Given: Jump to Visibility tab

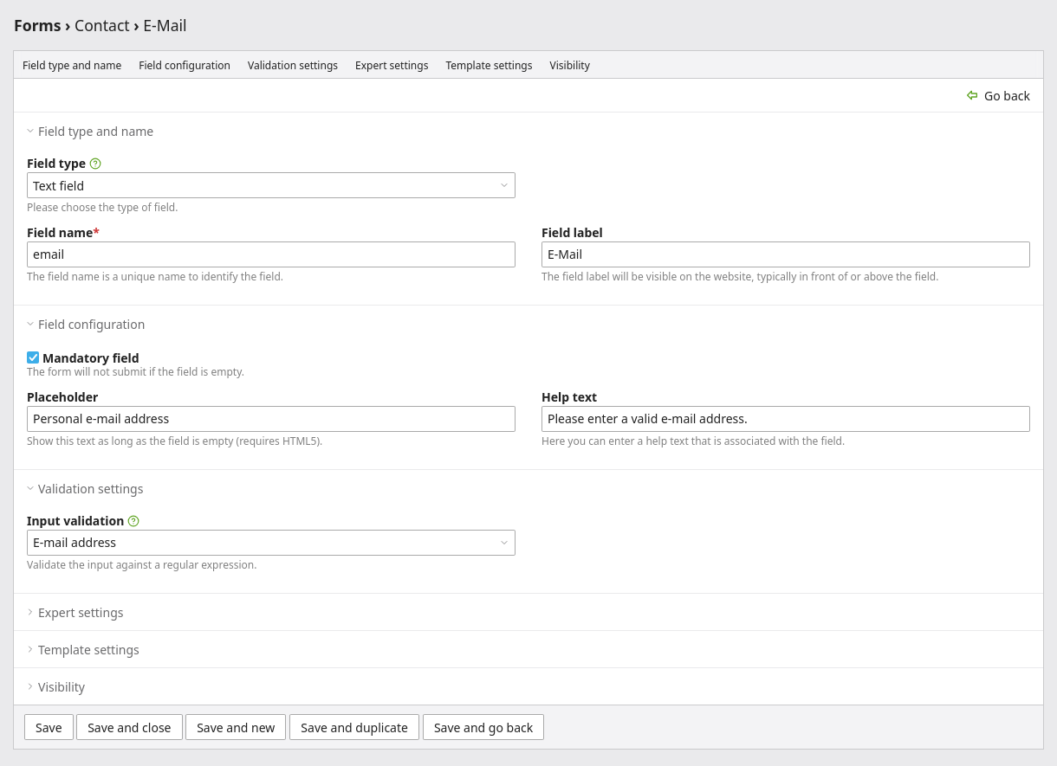Looking at the screenshot, I should (569, 65).
